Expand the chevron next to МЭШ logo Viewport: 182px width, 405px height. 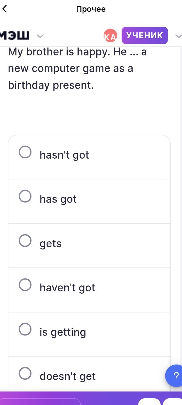40,36
